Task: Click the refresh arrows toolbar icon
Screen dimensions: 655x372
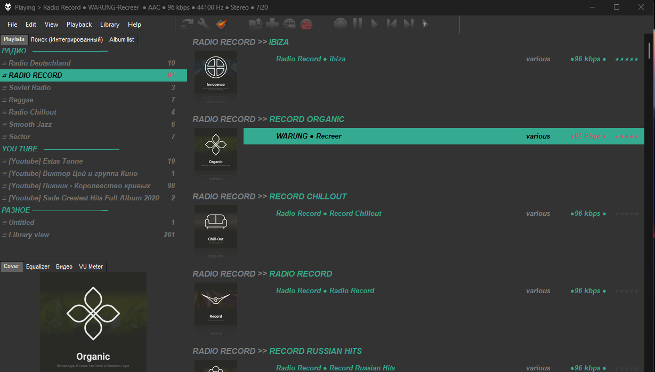Action: (x=187, y=23)
